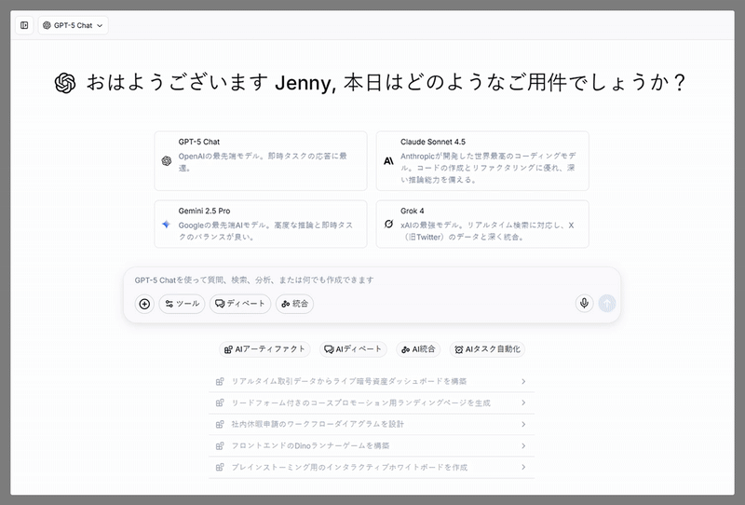Click the plus attachment button
Image resolution: width=745 pixels, height=505 pixels.
144,304
